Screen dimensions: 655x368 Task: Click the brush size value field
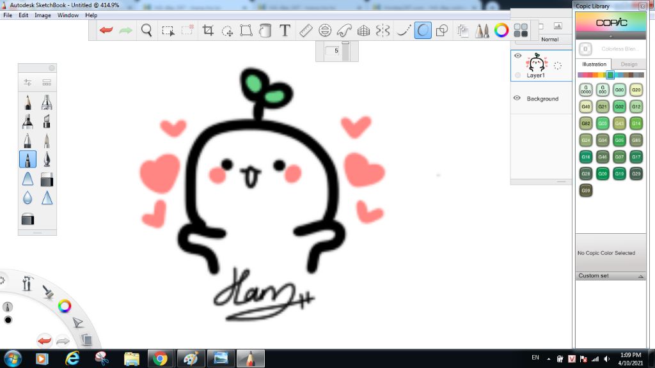[332, 51]
